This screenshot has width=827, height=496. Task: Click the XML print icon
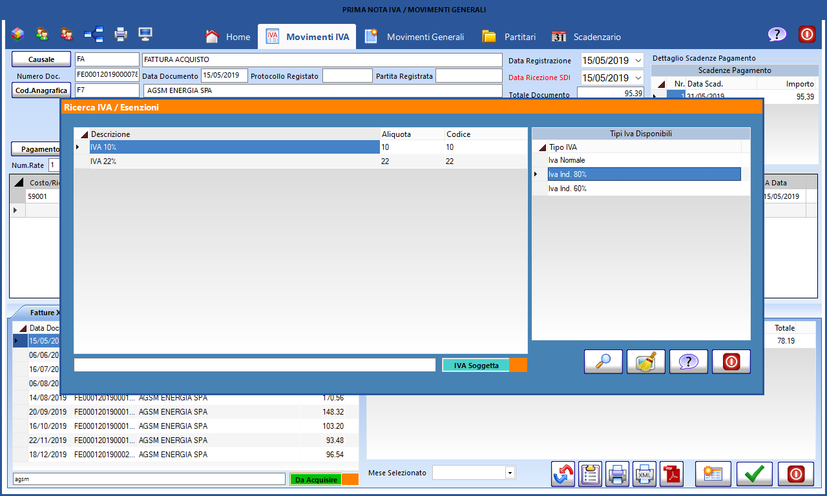coord(644,474)
